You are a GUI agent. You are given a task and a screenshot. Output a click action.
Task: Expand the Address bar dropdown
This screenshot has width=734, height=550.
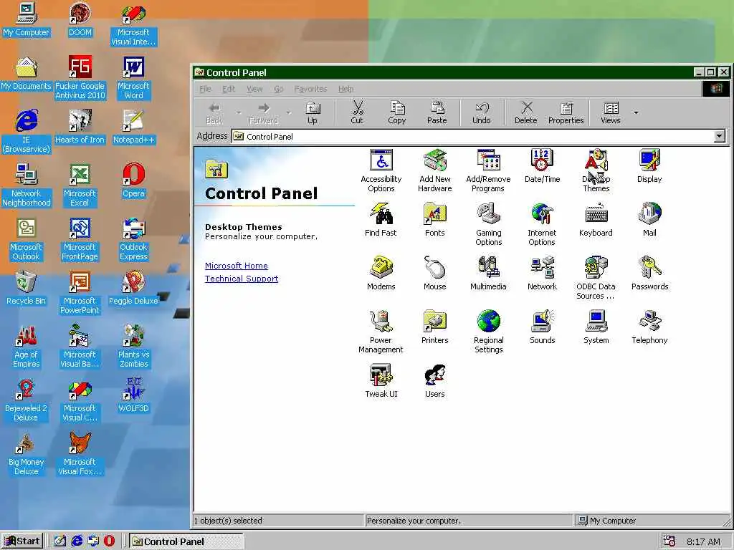(720, 136)
